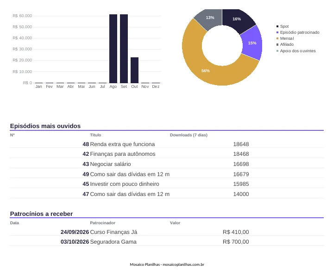The image size is (333, 276).
Task: Click the date 03/10/2026
Action: click(x=75, y=242)
